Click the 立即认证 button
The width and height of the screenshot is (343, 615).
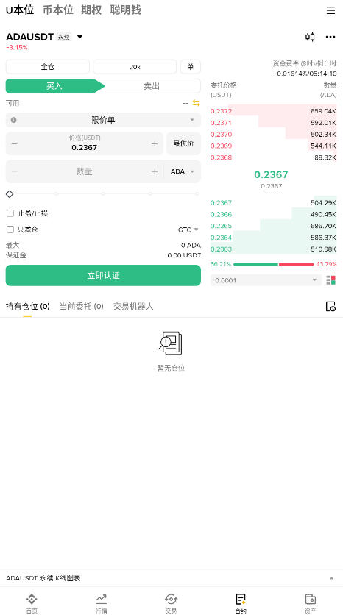coord(103,275)
